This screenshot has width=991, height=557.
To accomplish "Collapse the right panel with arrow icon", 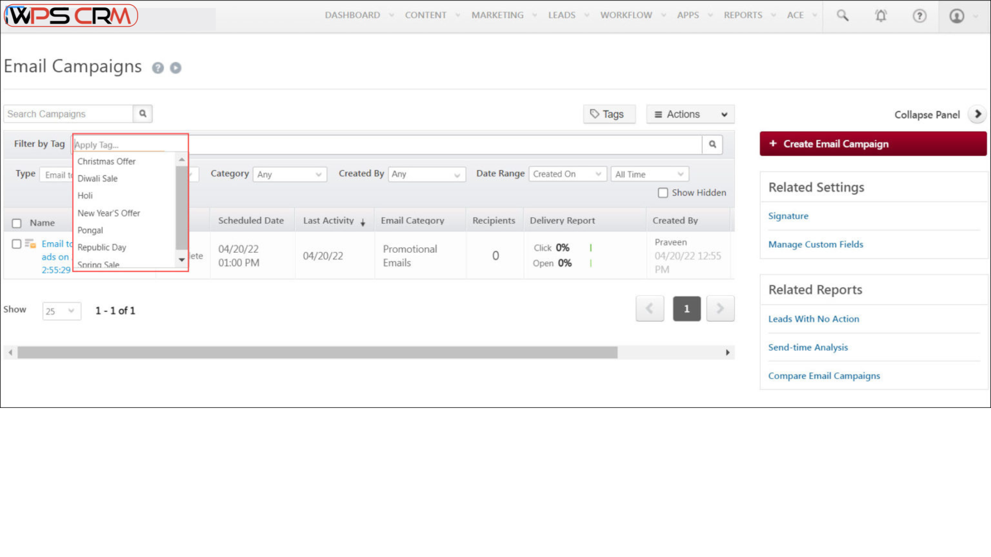I will (977, 114).
